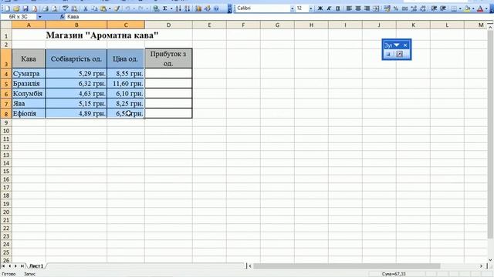Open the font size dropdown
The width and height of the screenshot is (494, 277).
pyautogui.click(x=310, y=8)
